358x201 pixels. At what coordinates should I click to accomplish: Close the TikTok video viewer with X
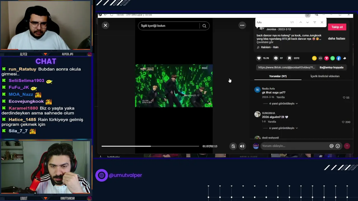pyautogui.click(x=105, y=25)
